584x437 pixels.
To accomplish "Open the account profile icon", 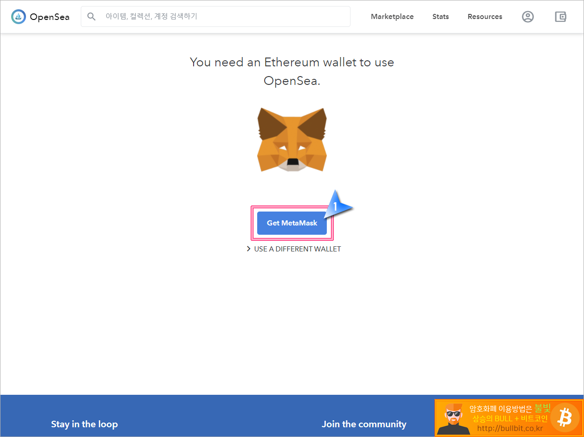I will pos(528,17).
